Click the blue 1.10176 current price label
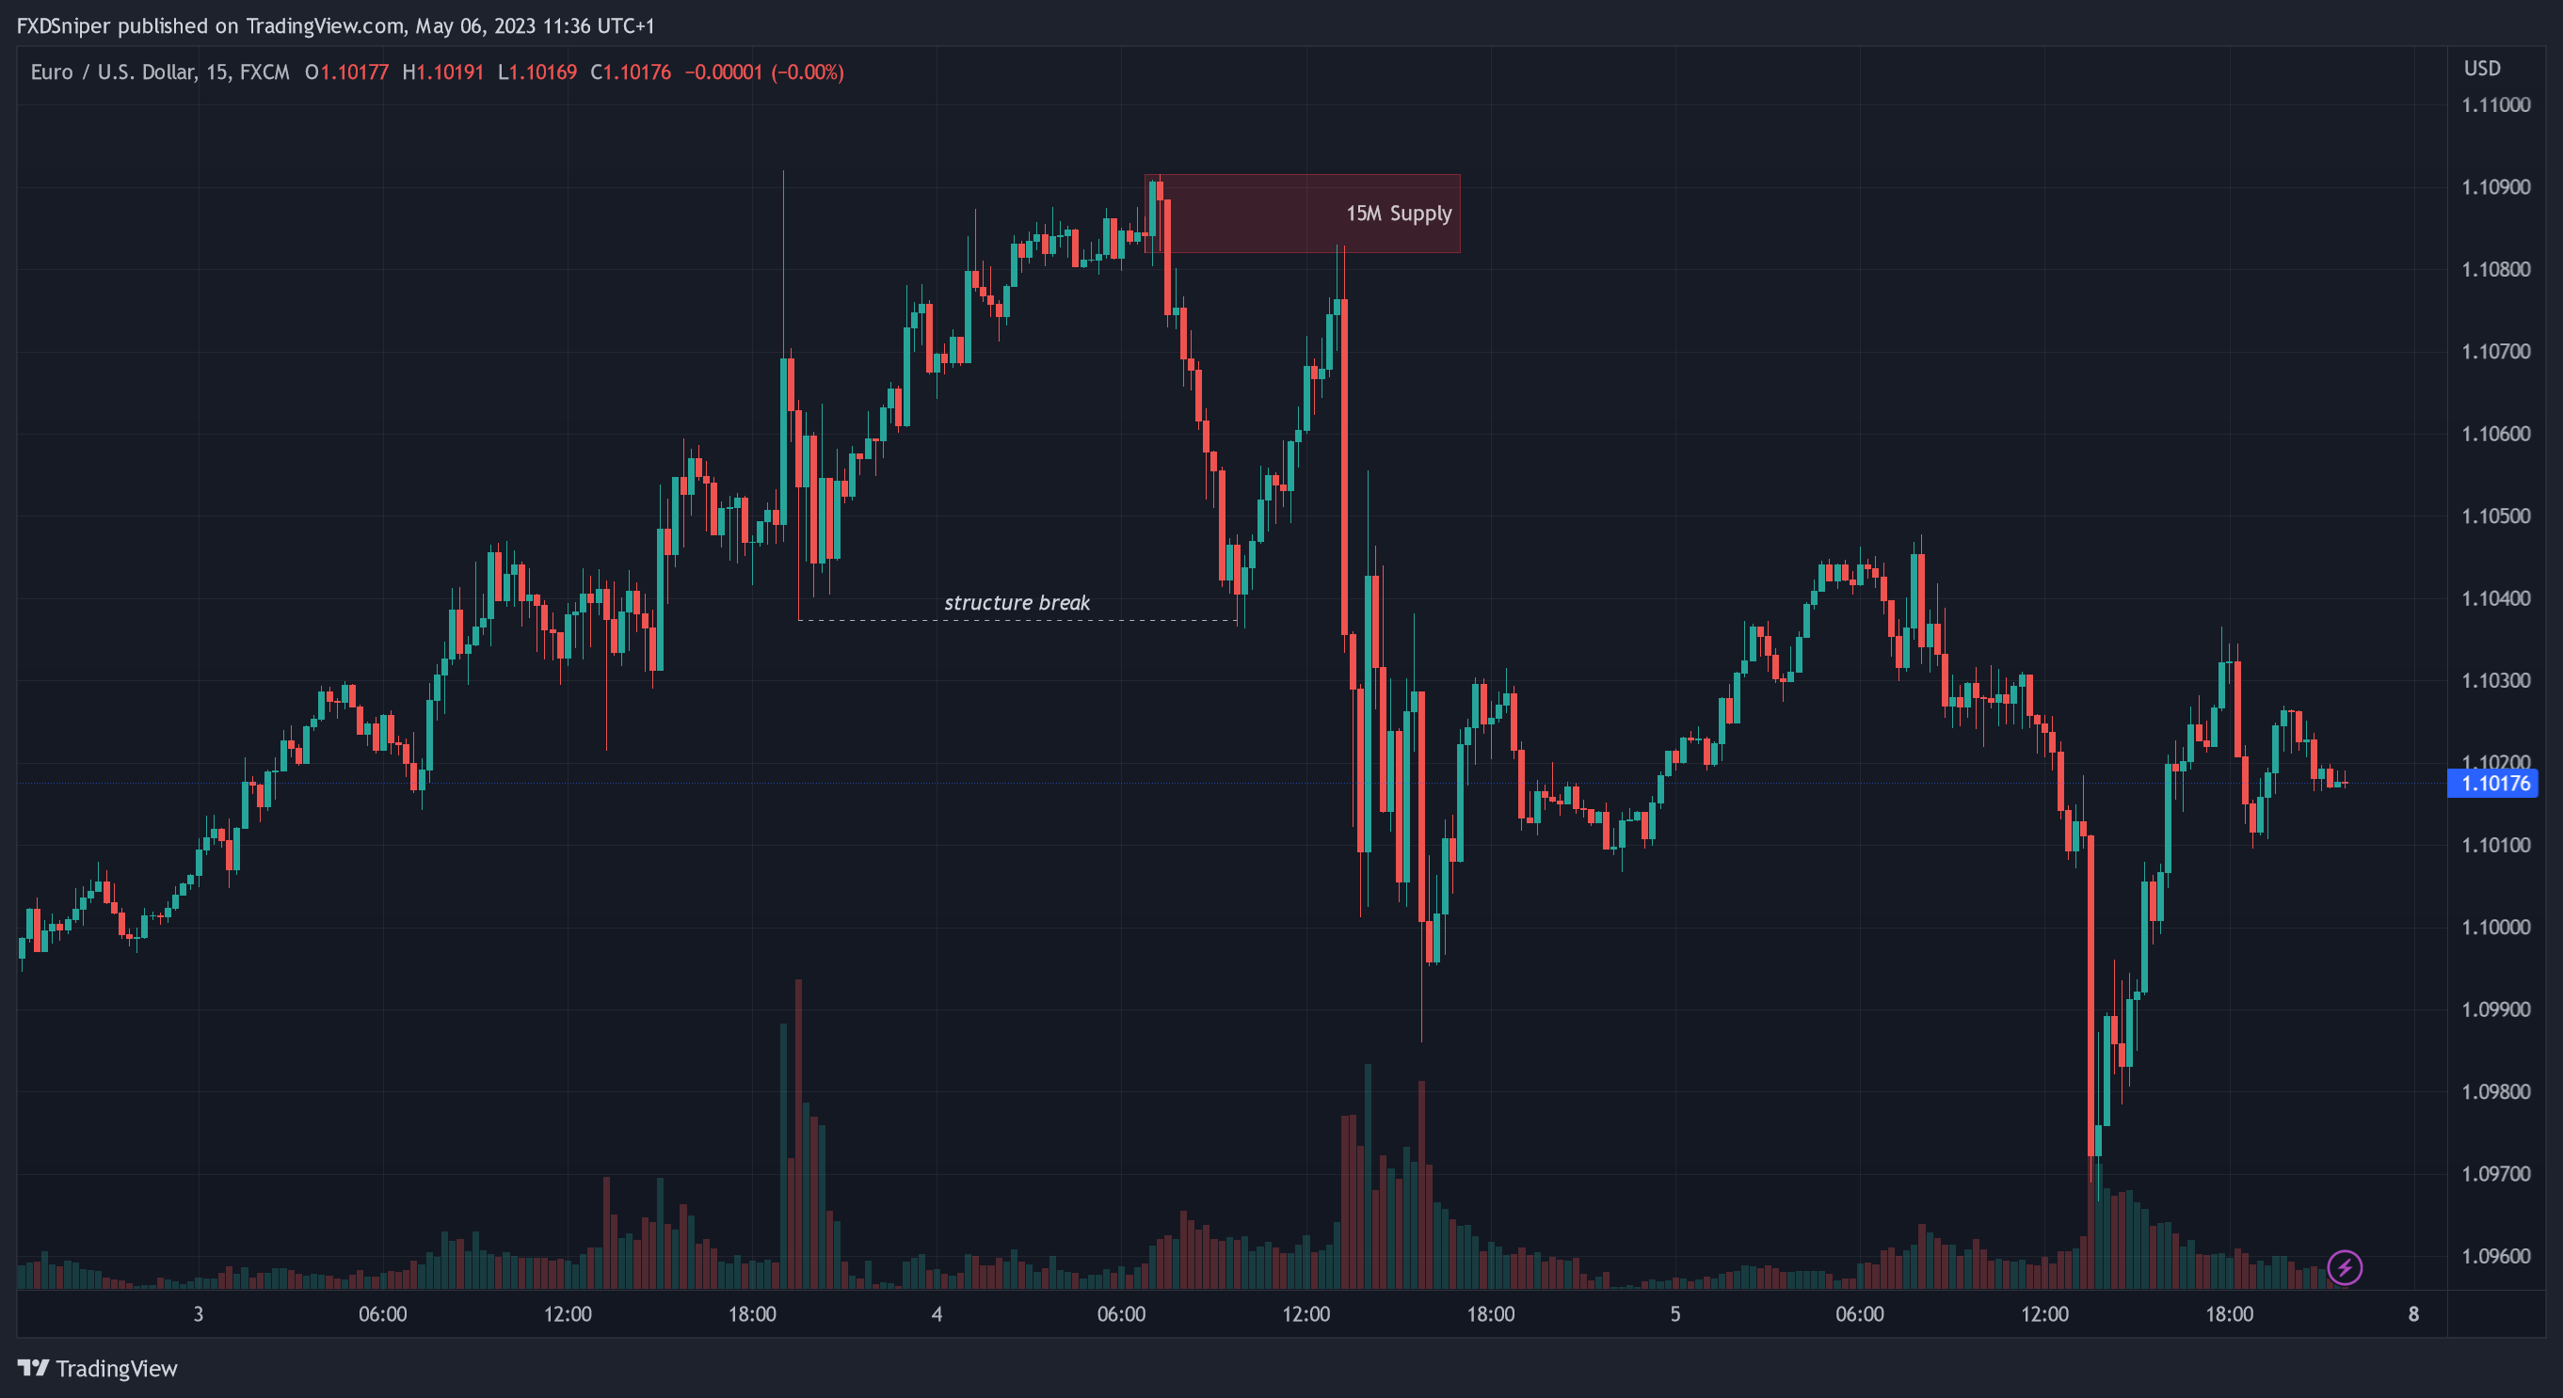The width and height of the screenshot is (2563, 1398). 2493,784
